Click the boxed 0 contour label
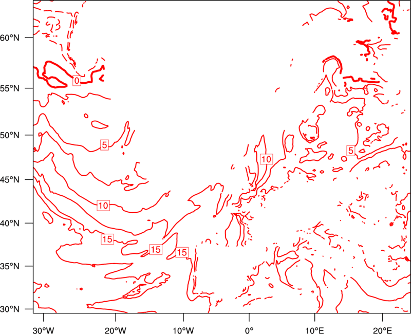Viewport: 411px width, 334px height. 77,81
